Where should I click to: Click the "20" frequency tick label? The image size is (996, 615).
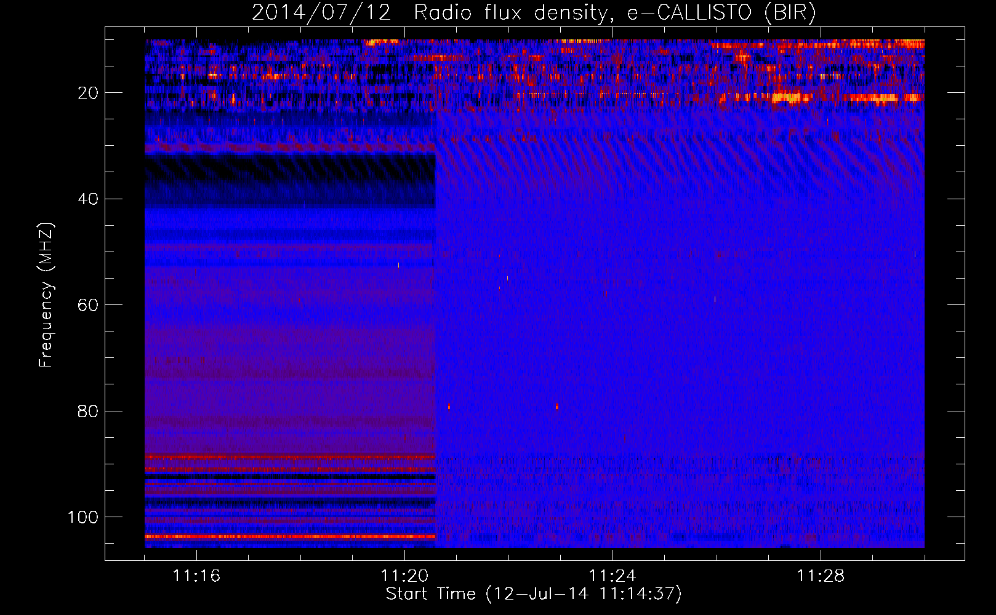pyautogui.click(x=88, y=93)
